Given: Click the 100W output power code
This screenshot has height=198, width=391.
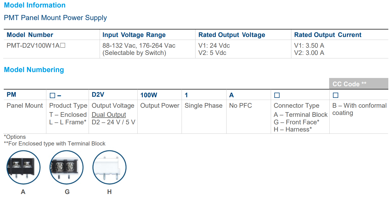Looking at the screenshot, I should [149, 95].
